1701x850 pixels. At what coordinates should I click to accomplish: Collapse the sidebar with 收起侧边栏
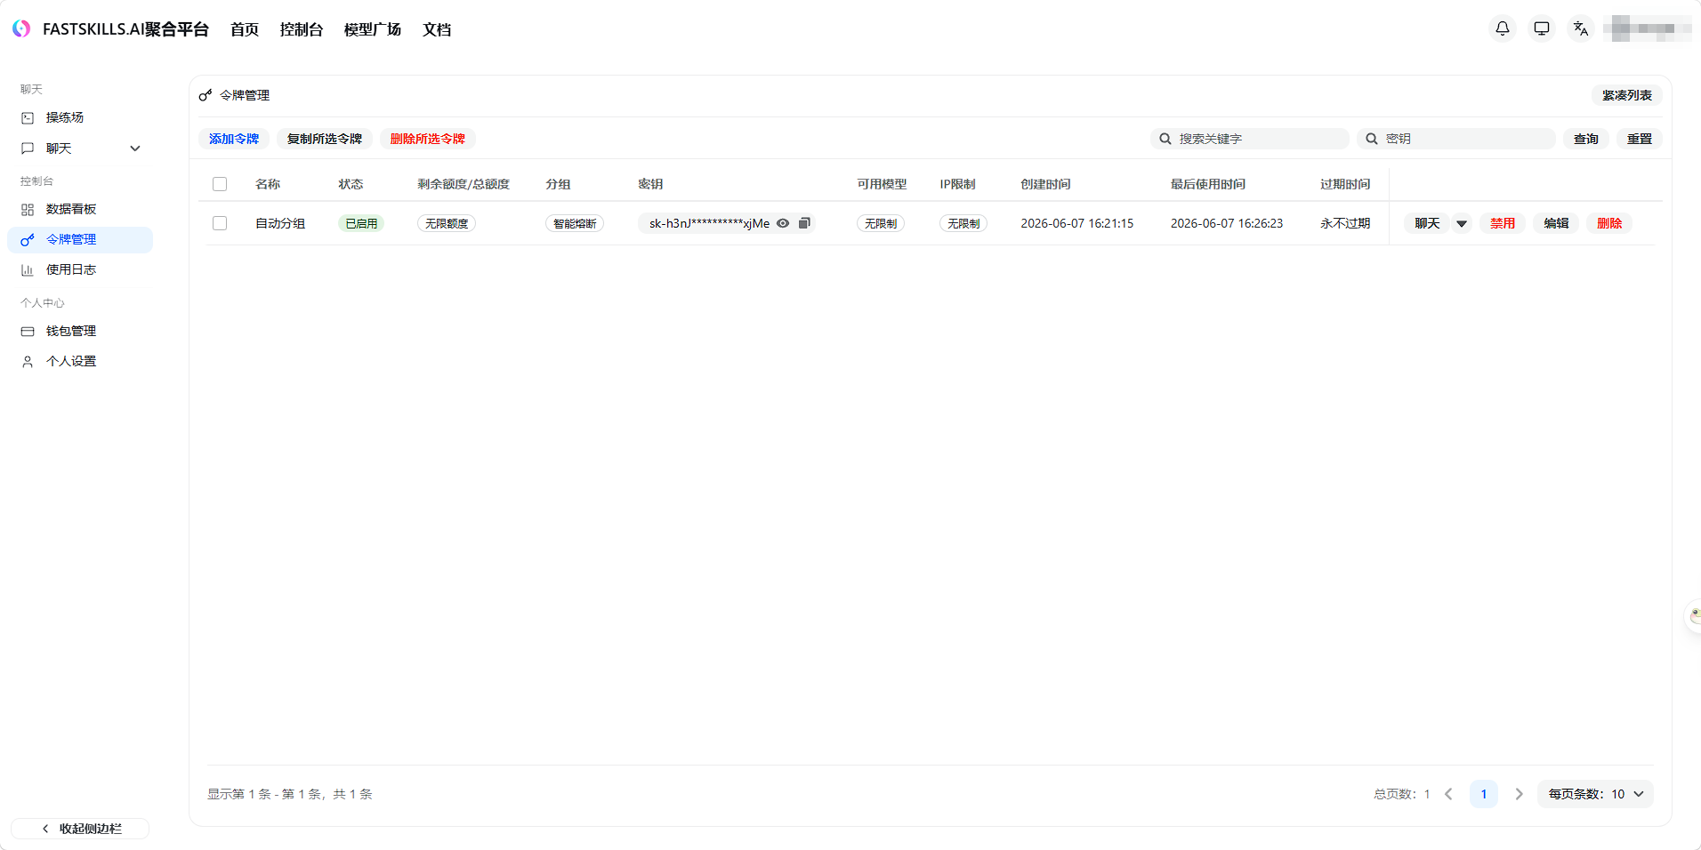(x=80, y=829)
